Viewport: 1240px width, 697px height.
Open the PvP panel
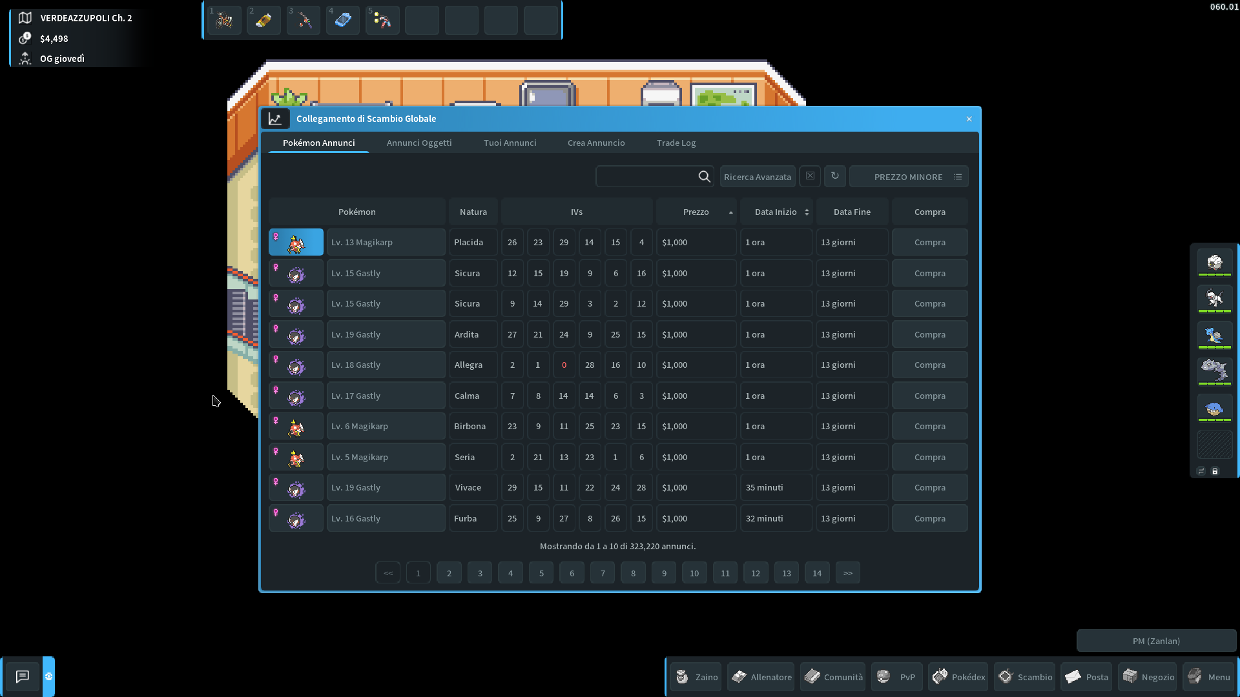tap(896, 677)
